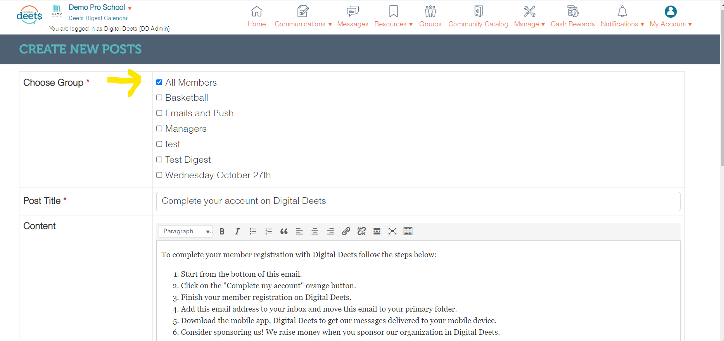Align text right

click(330, 231)
